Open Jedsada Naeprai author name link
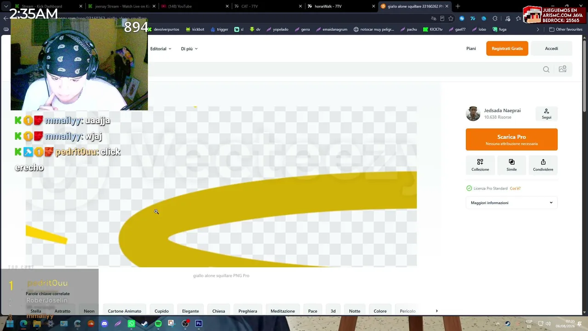588x331 pixels. 502,111
